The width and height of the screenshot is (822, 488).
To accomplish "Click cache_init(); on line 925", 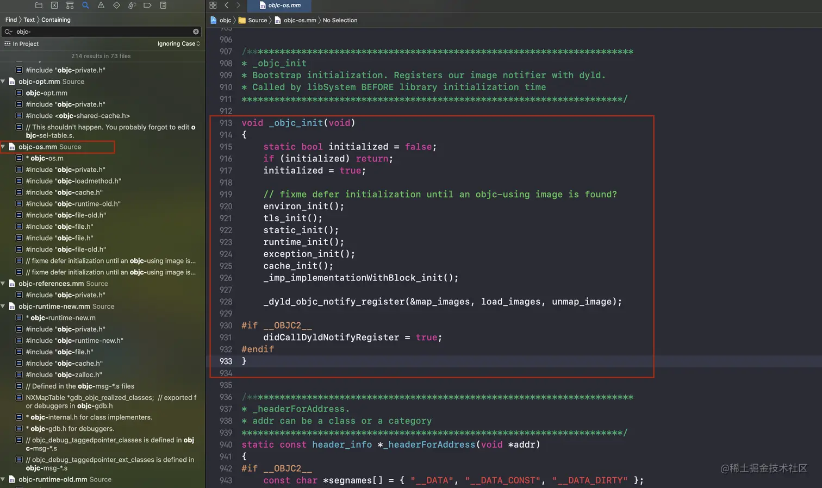I will tap(298, 266).
